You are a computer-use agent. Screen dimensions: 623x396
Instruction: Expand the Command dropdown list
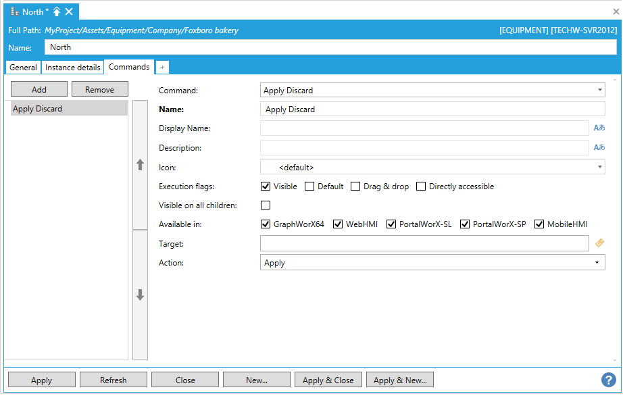pyautogui.click(x=600, y=90)
